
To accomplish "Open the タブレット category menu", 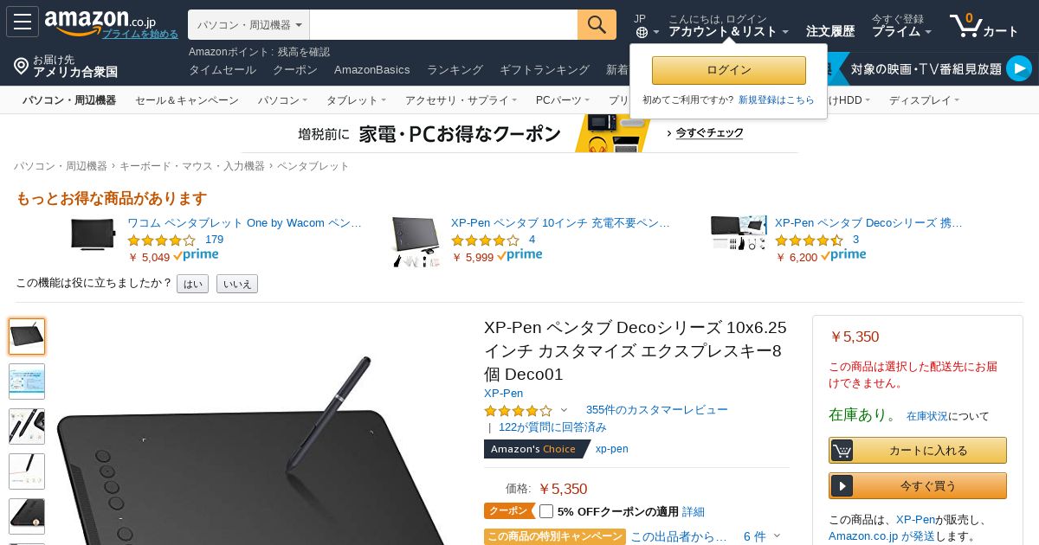I will click(x=356, y=100).
